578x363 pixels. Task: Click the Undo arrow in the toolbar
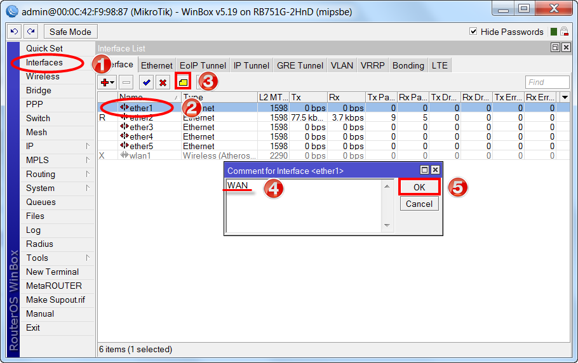click(15, 32)
